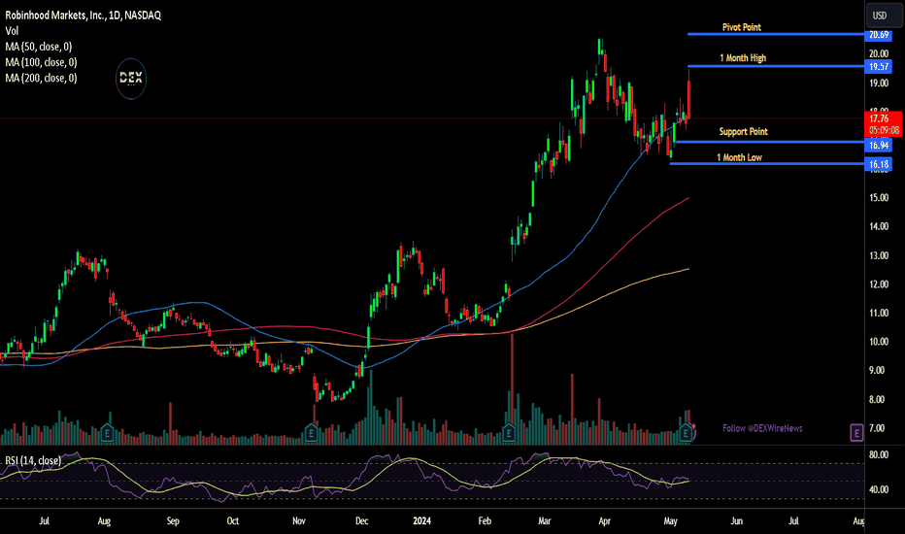This screenshot has height=534, width=905.
Task: Click the RSI (14, close) indicator label
Action: 33,460
